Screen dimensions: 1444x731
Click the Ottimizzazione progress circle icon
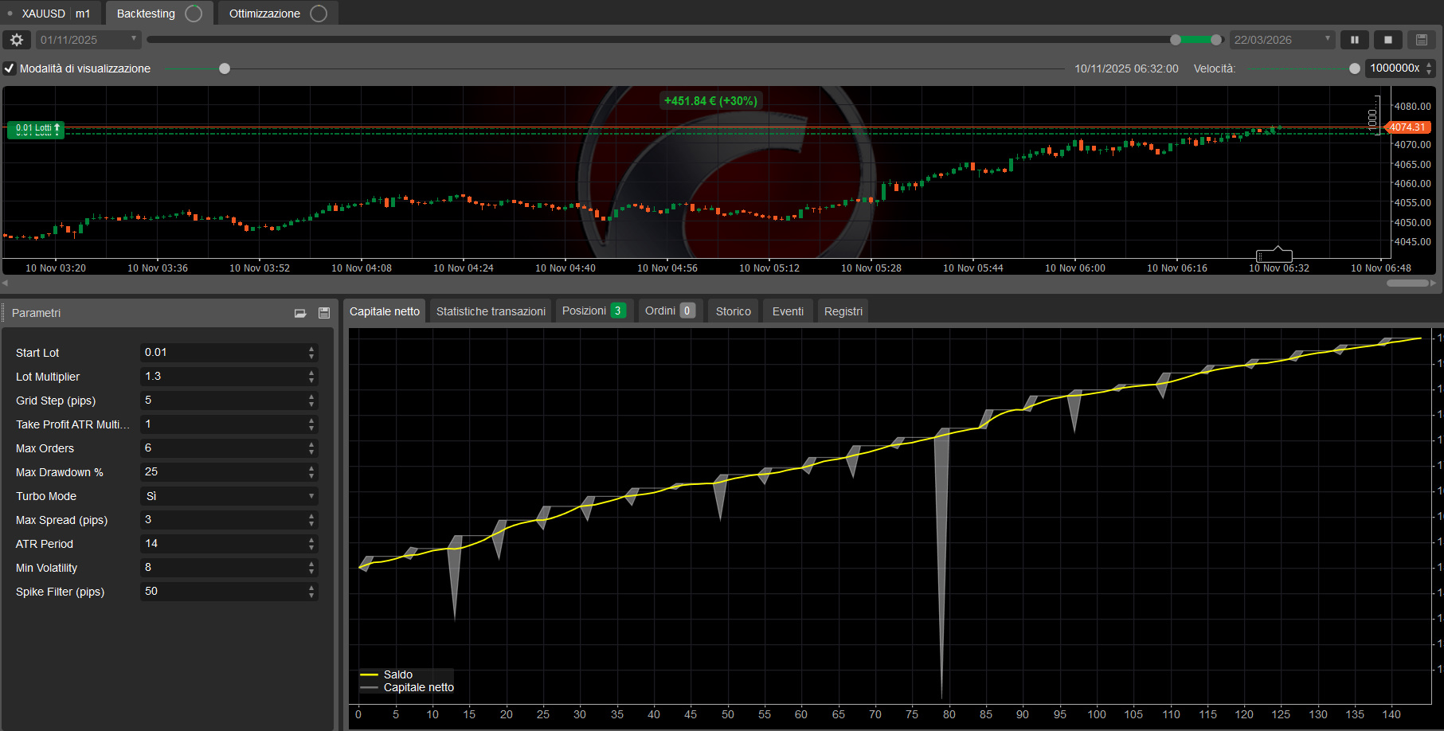[319, 14]
